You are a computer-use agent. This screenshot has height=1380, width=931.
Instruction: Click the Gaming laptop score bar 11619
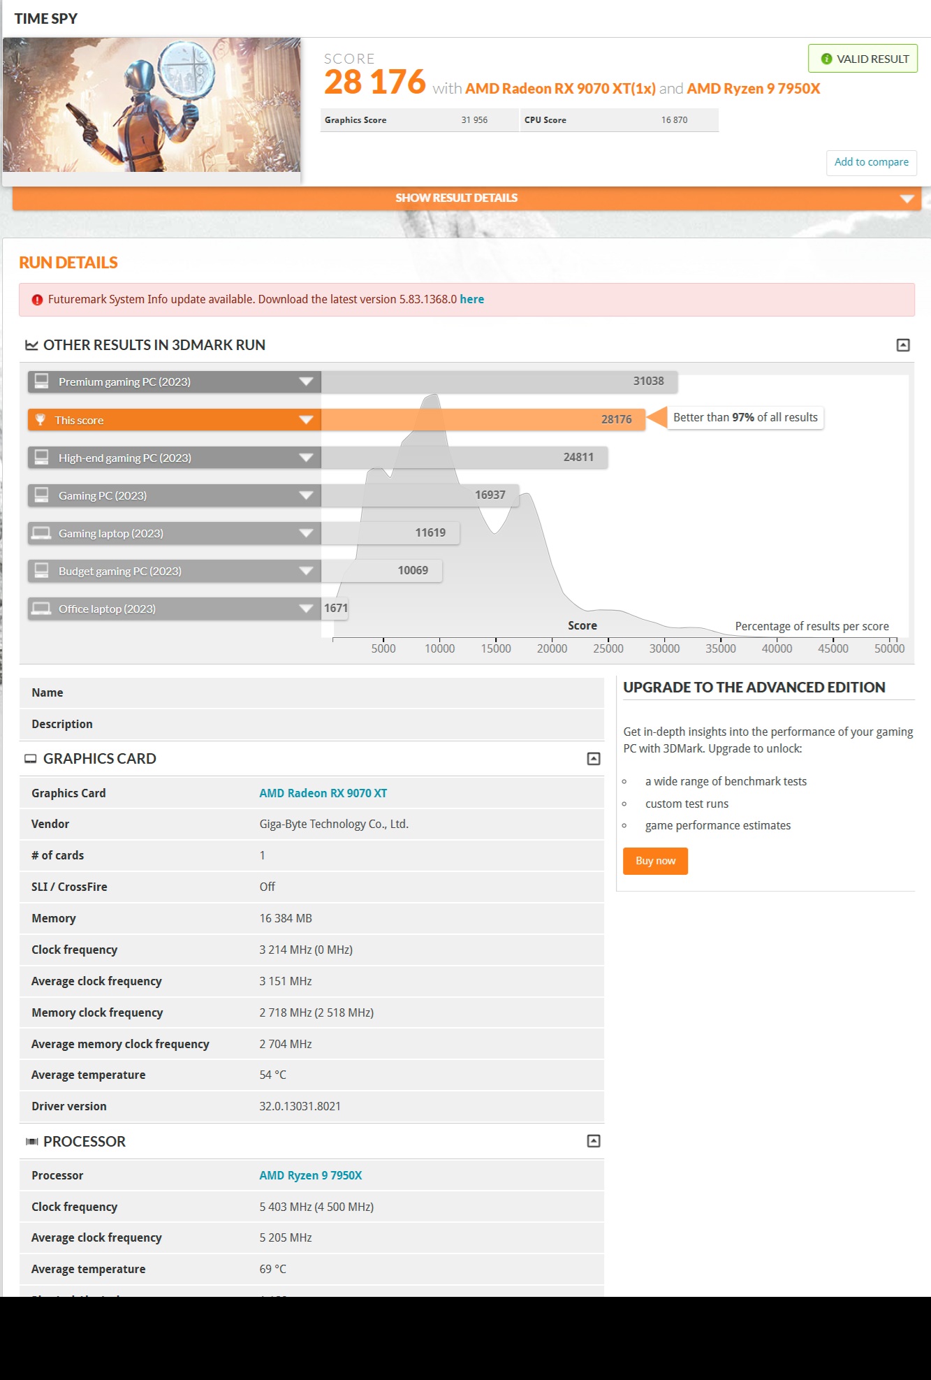tap(390, 533)
